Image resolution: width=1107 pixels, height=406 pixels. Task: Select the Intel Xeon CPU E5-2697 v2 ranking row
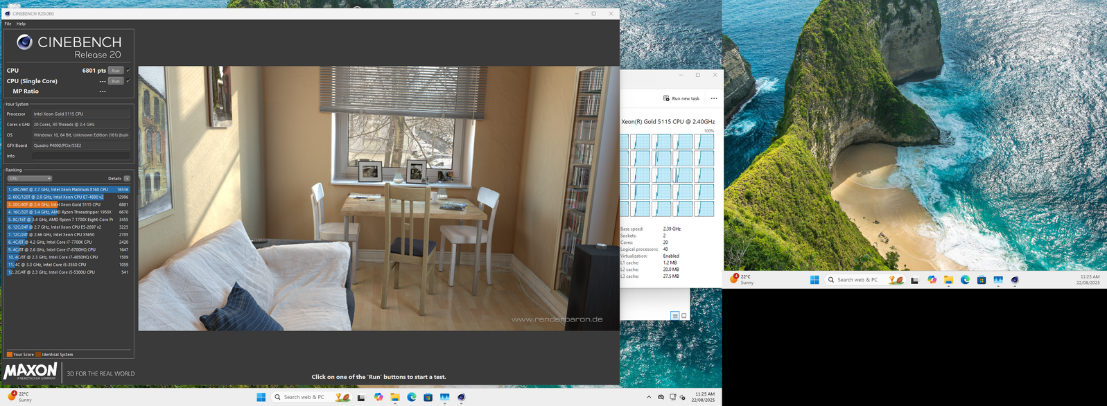pyautogui.click(x=68, y=227)
